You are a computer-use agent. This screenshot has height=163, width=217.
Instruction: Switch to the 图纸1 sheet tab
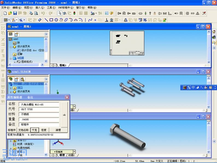click(x=63, y=65)
